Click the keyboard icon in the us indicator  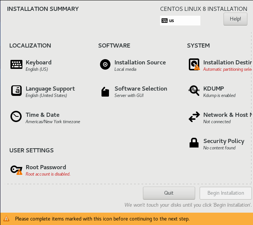pyautogui.click(x=165, y=21)
